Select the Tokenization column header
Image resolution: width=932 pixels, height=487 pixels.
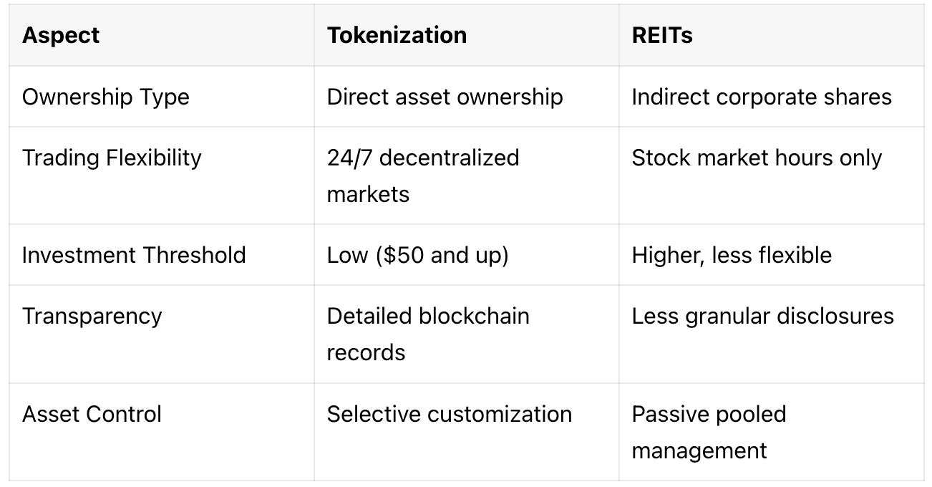pos(397,36)
